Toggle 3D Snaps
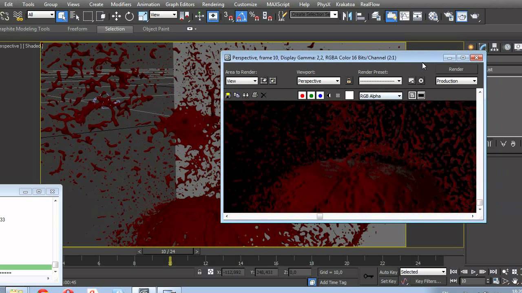 pos(228,16)
